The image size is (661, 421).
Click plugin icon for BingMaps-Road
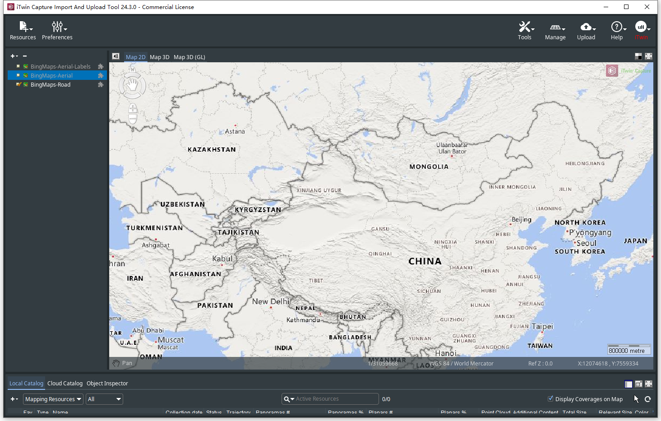(101, 84)
